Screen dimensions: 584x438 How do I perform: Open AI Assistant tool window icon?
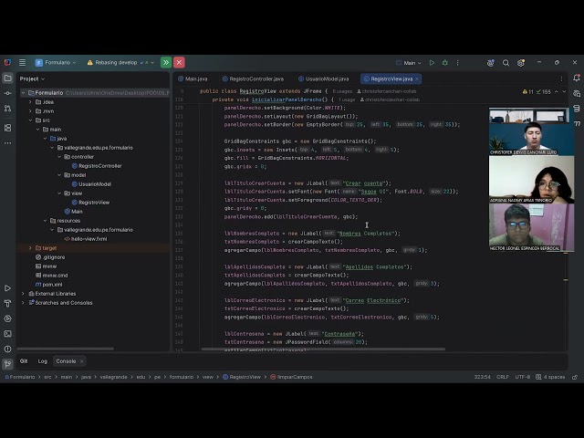576,93
